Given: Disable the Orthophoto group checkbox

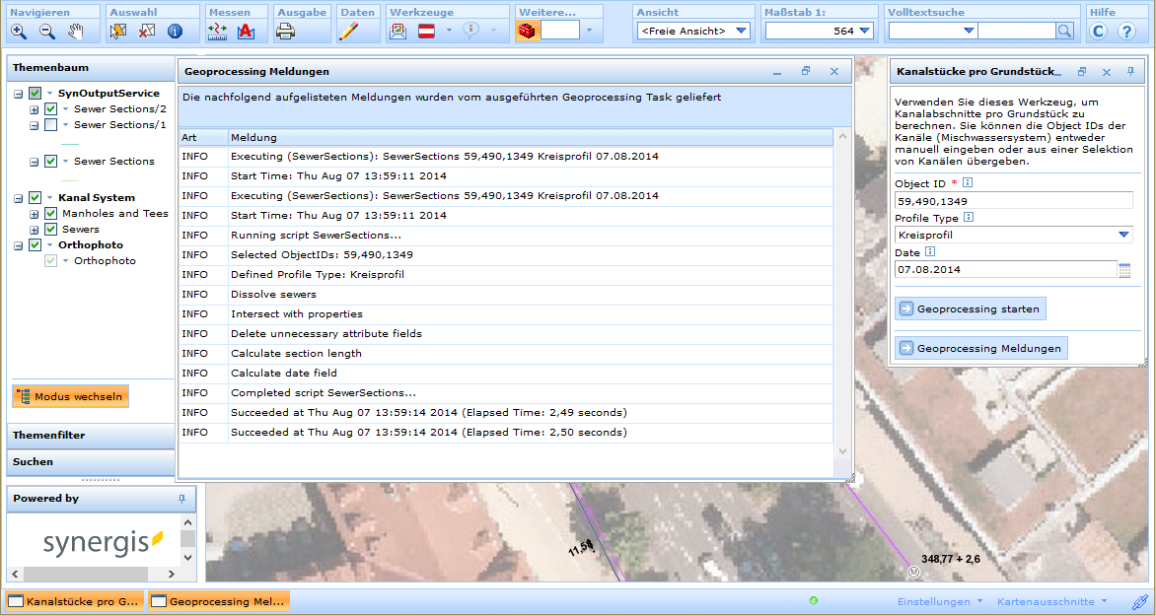Looking at the screenshot, I should [x=35, y=243].
